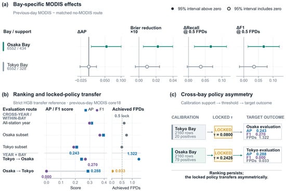This screenshot has height=191, width=286.
Task: Click the Osaka subset AP square marker
Action: click(103, 135)
